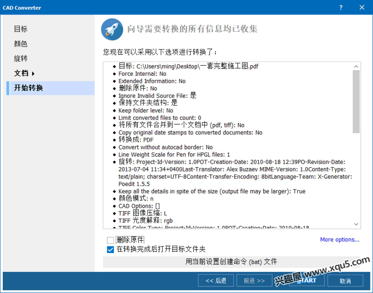Viewport: 373px width, 293px height.
Task: Uncheck 在转换完成后打开目标文件夹 option
Action: pos(111,249)
